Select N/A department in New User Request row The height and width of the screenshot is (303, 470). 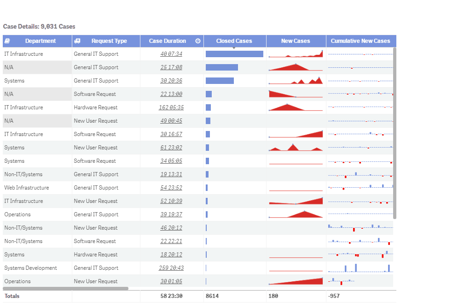coord(37,121)
